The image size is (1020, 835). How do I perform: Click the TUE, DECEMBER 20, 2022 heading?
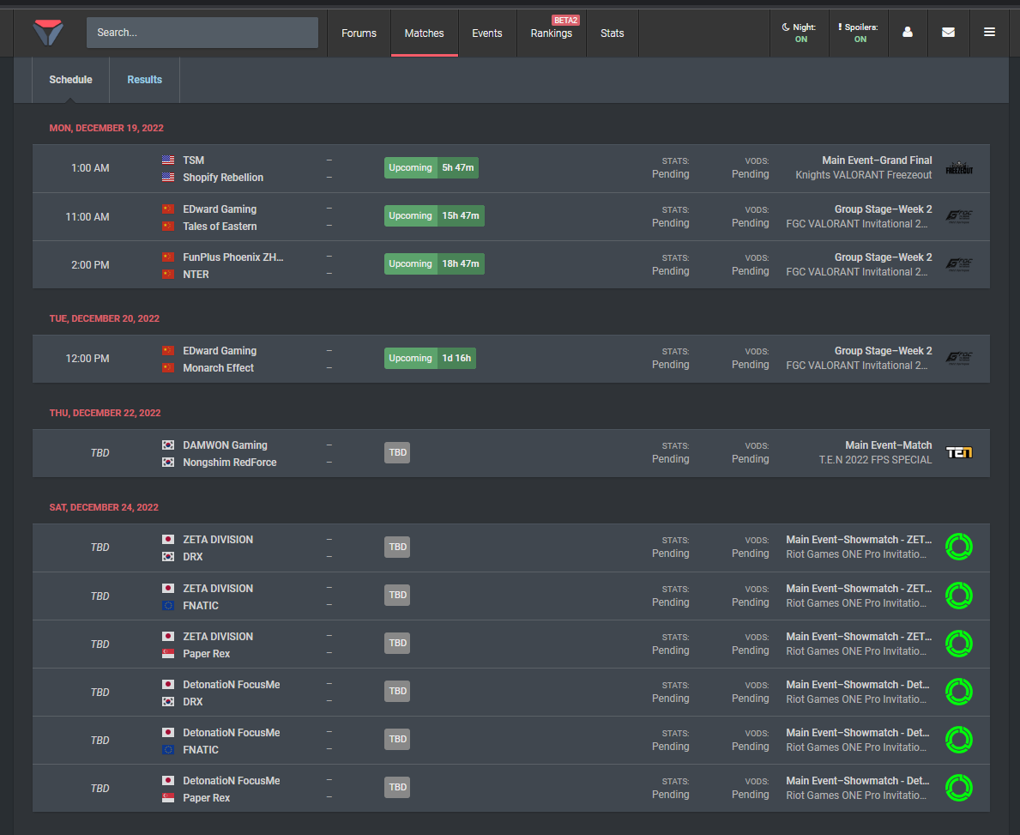pyautogui.click(x=105, y=318)
